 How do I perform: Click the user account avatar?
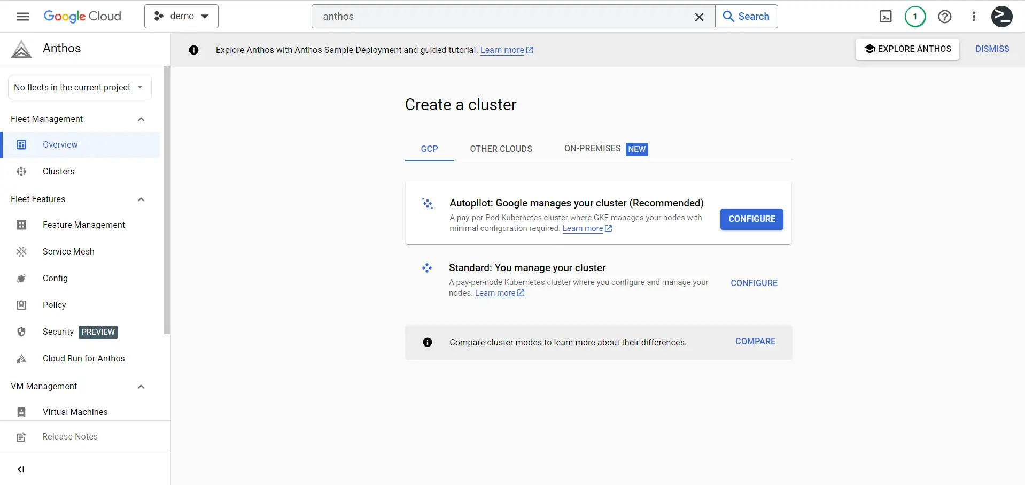pyautogui.click(x=1001, y=17)
